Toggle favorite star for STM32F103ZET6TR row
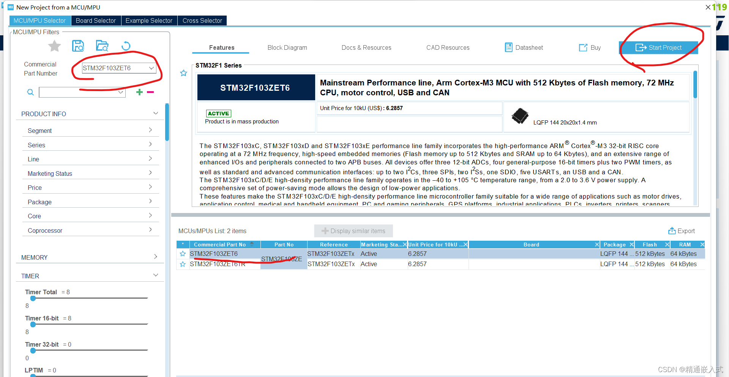 [183, 264]
